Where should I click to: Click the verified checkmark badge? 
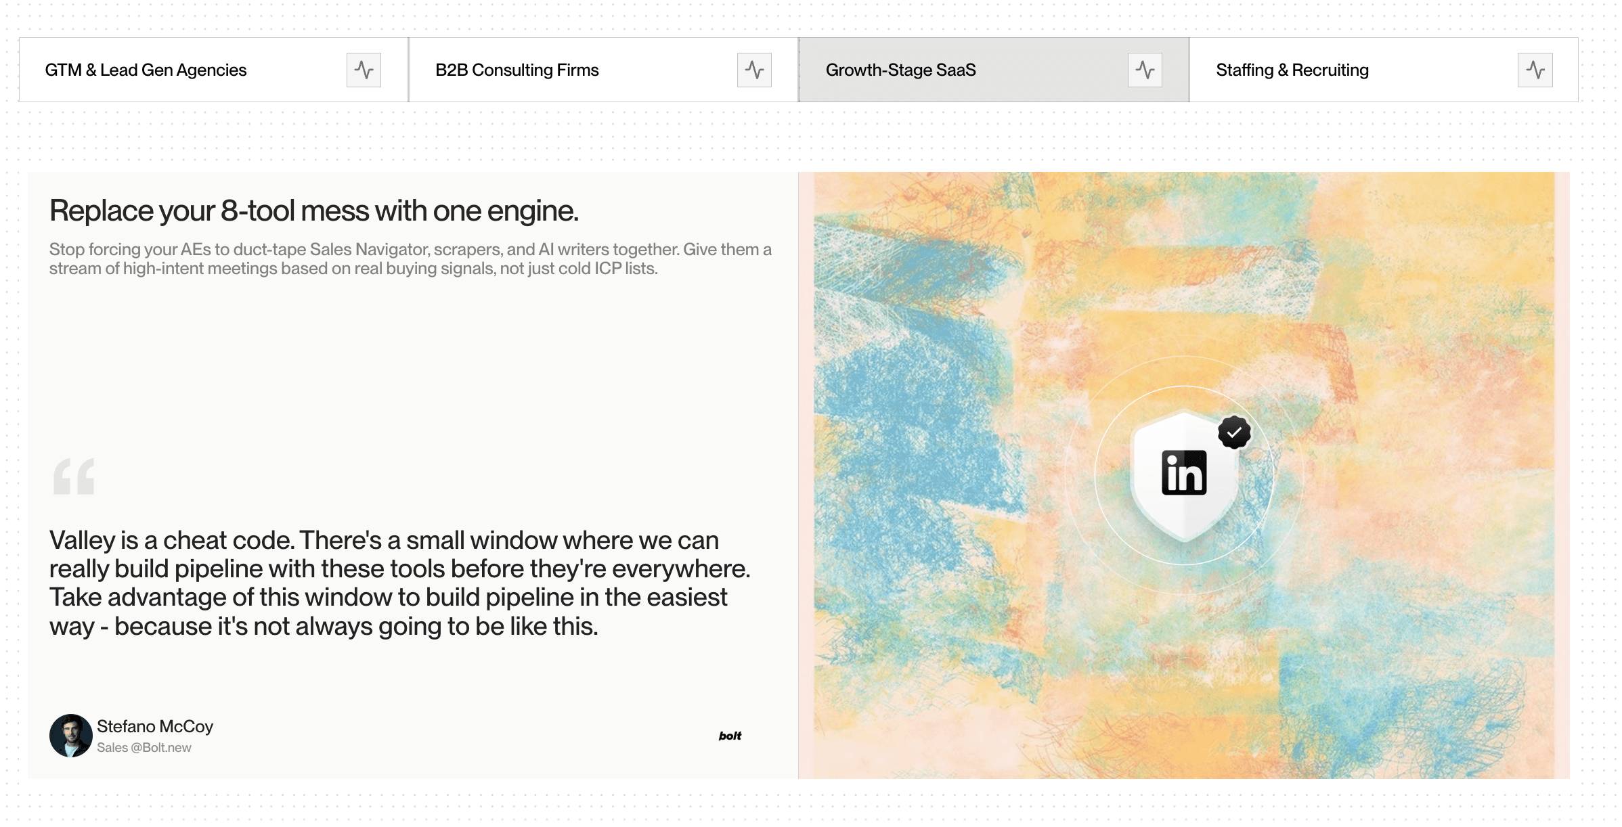[x=1234, y=432]
